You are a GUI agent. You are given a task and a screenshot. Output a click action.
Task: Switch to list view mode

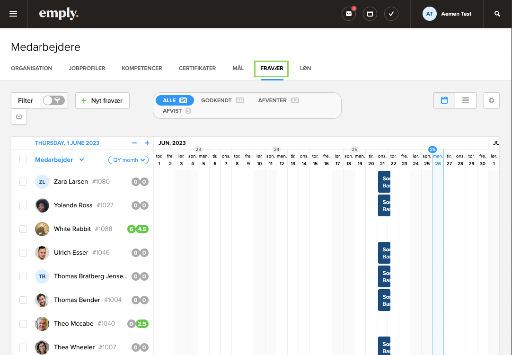pos(465,100)
